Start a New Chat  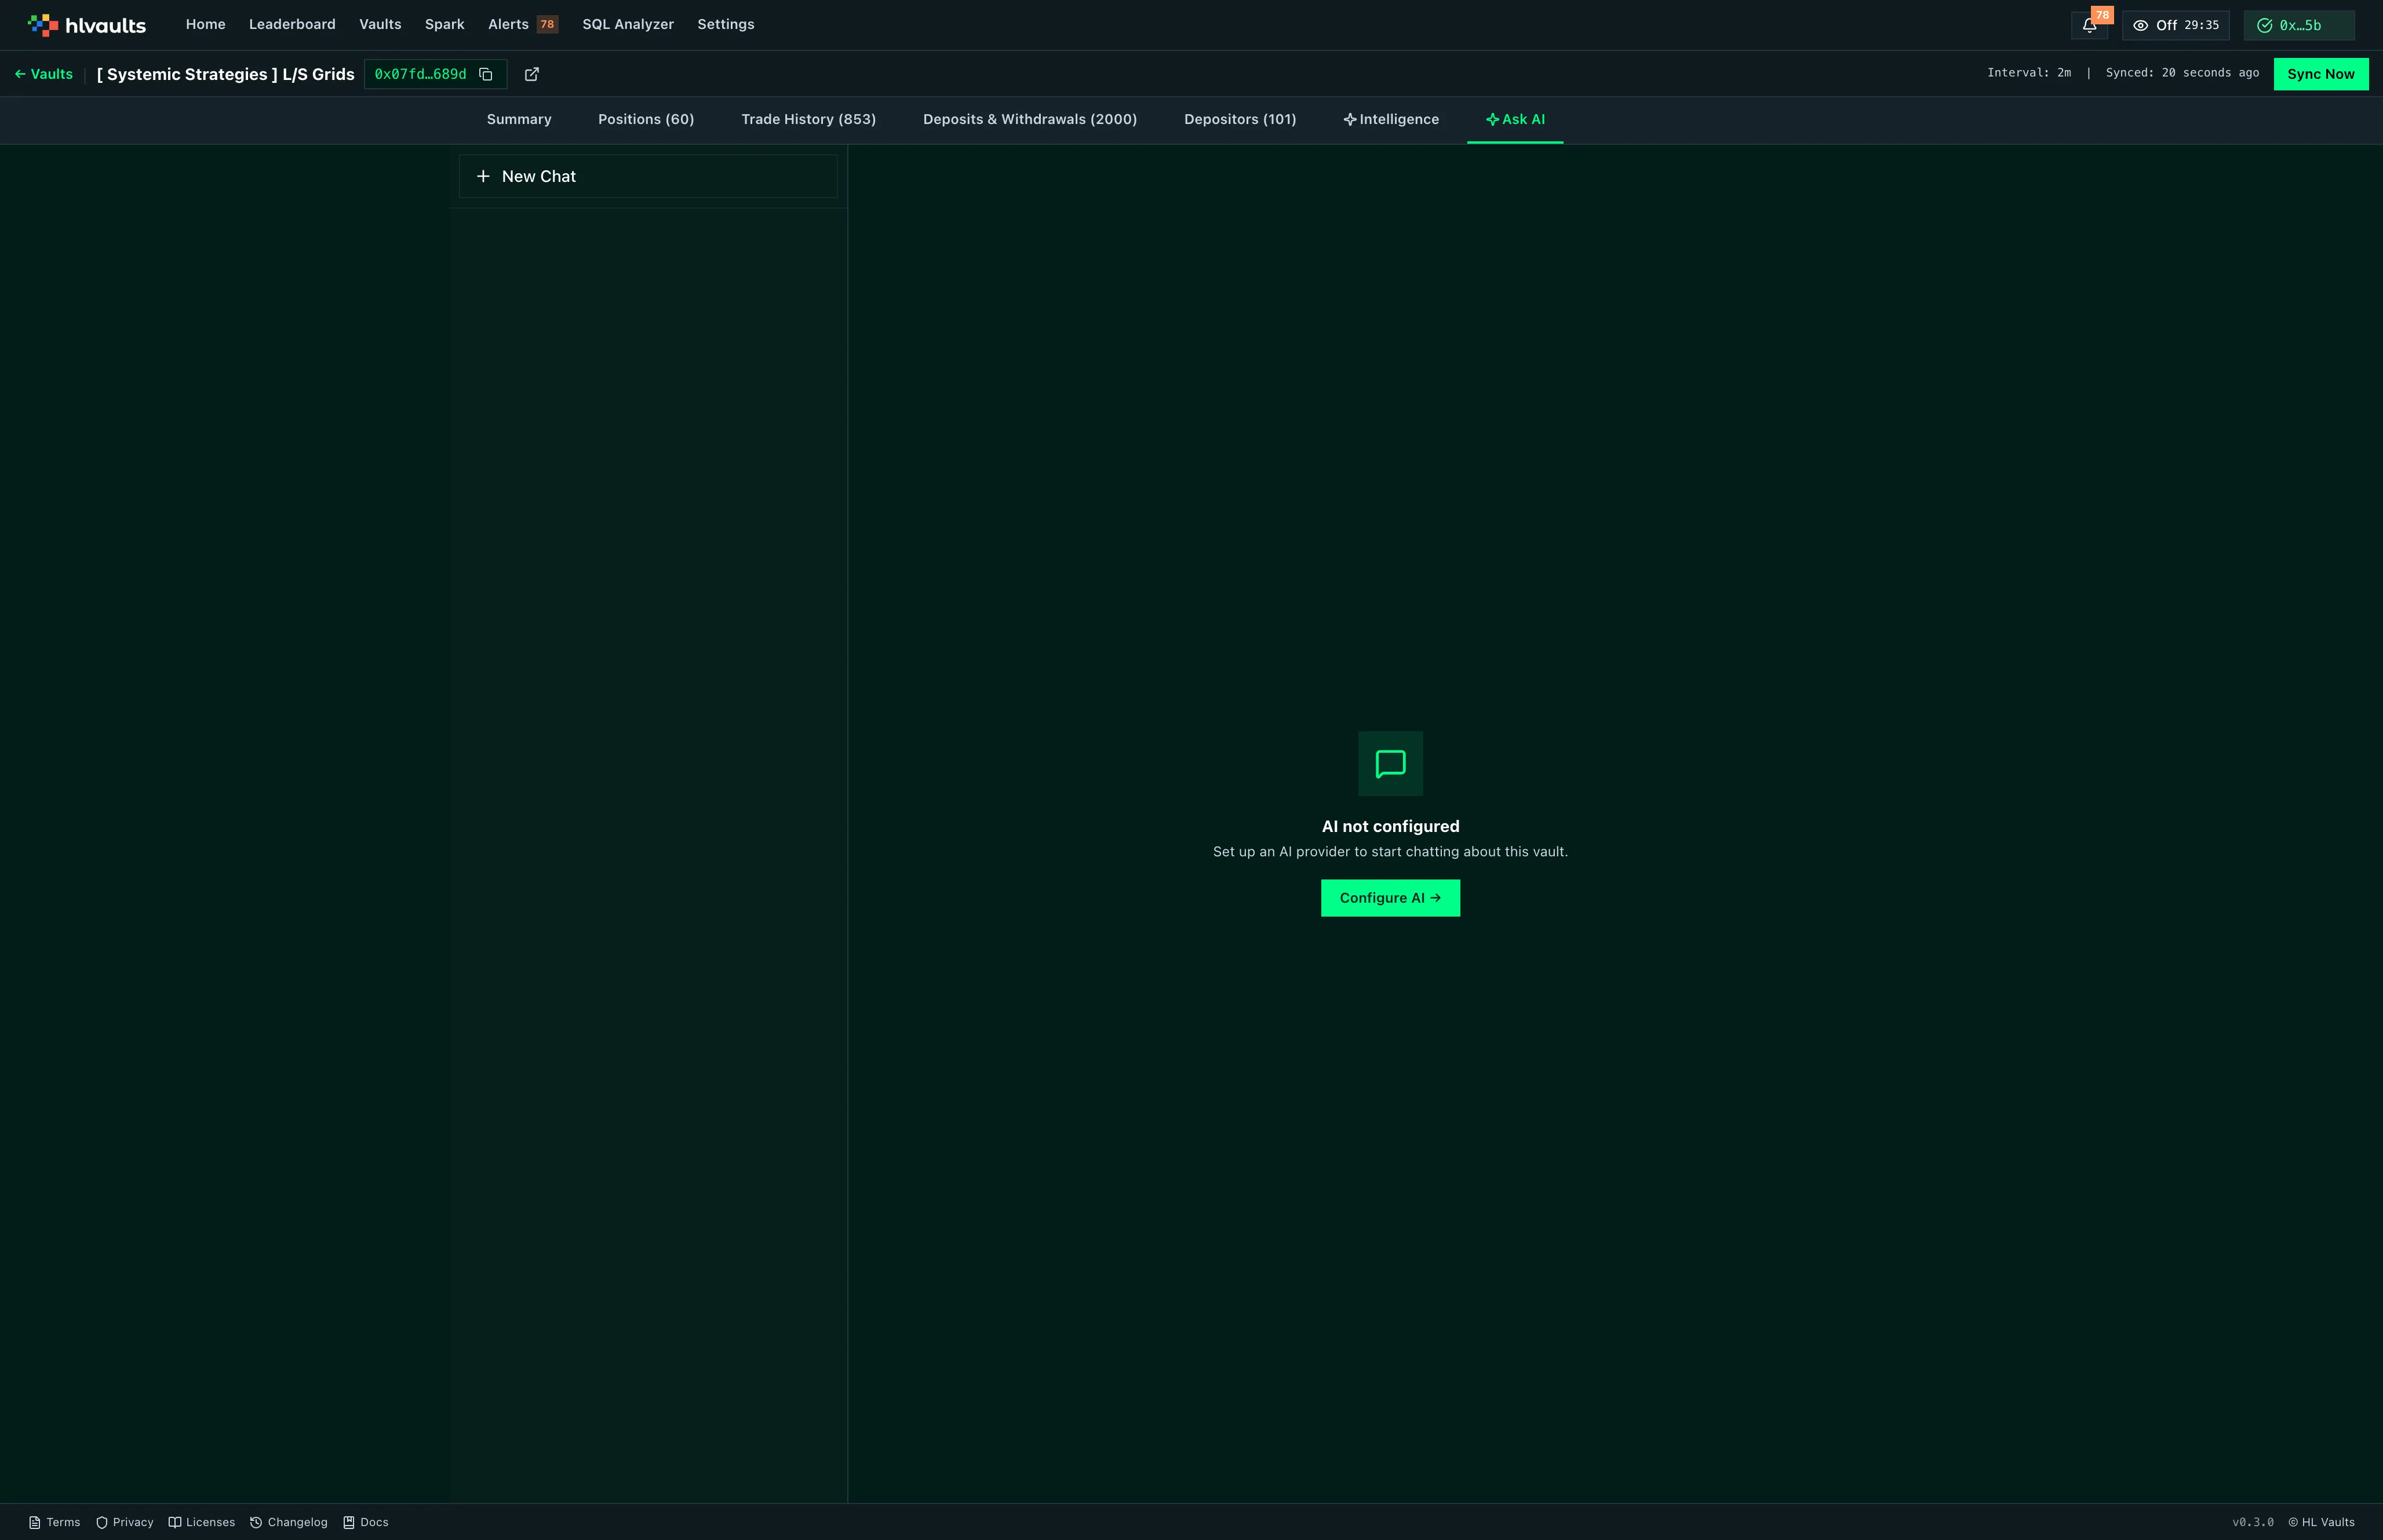tap(648, 176)
